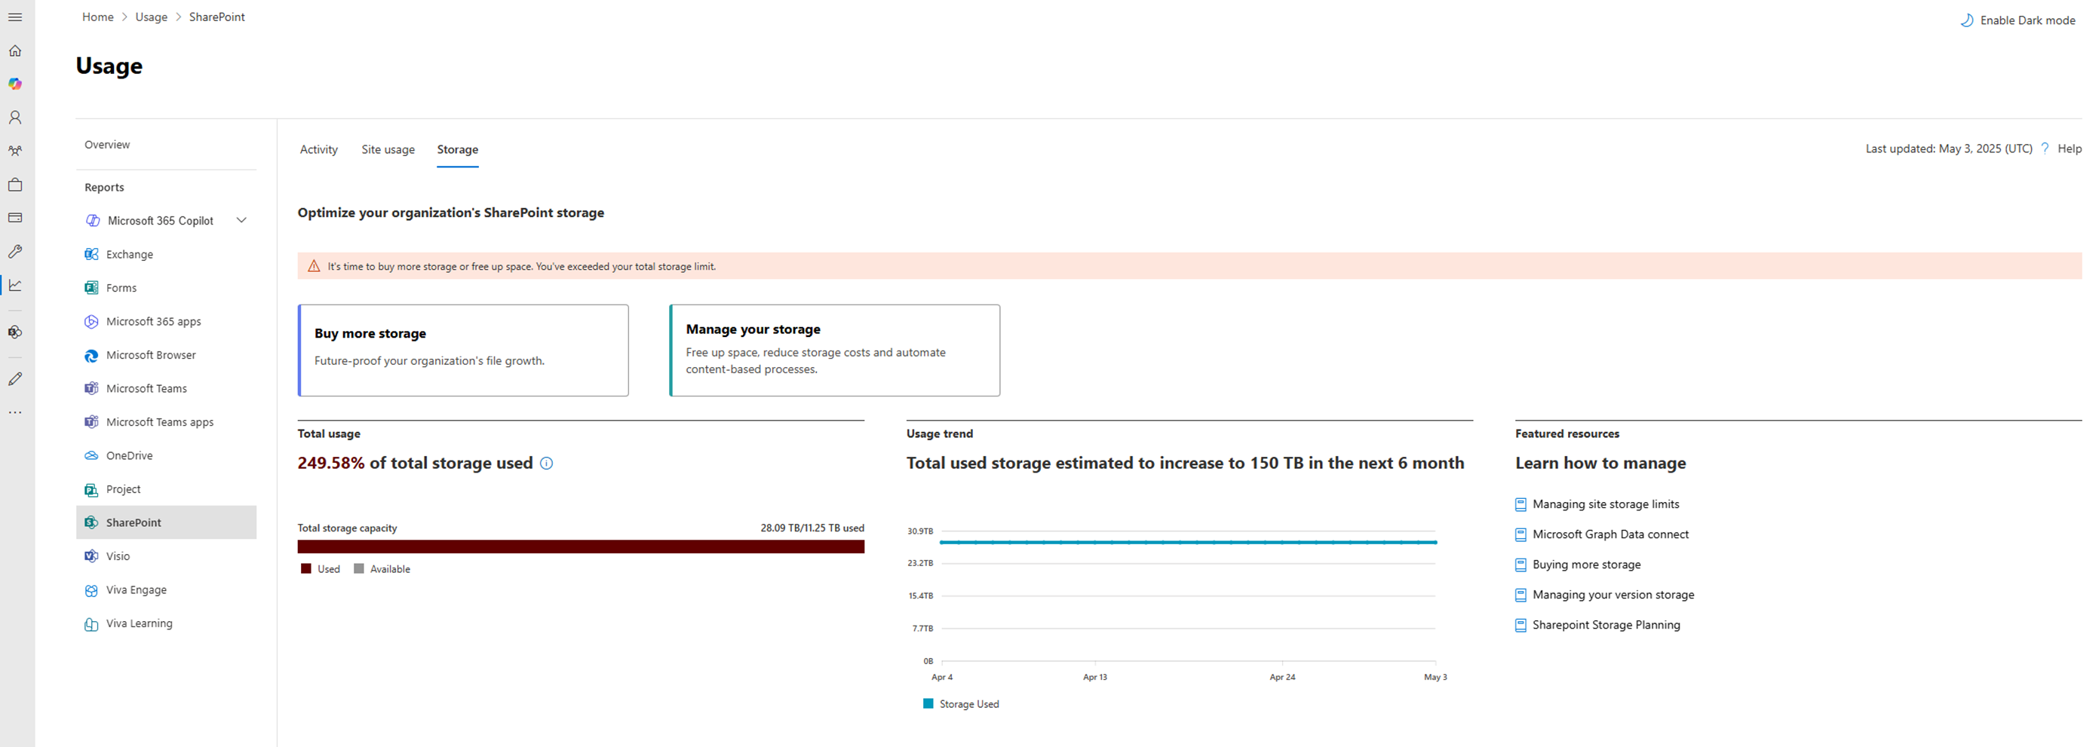2099x747 pixels.
Task: Open the Reports chart icon
Action: 14,284
